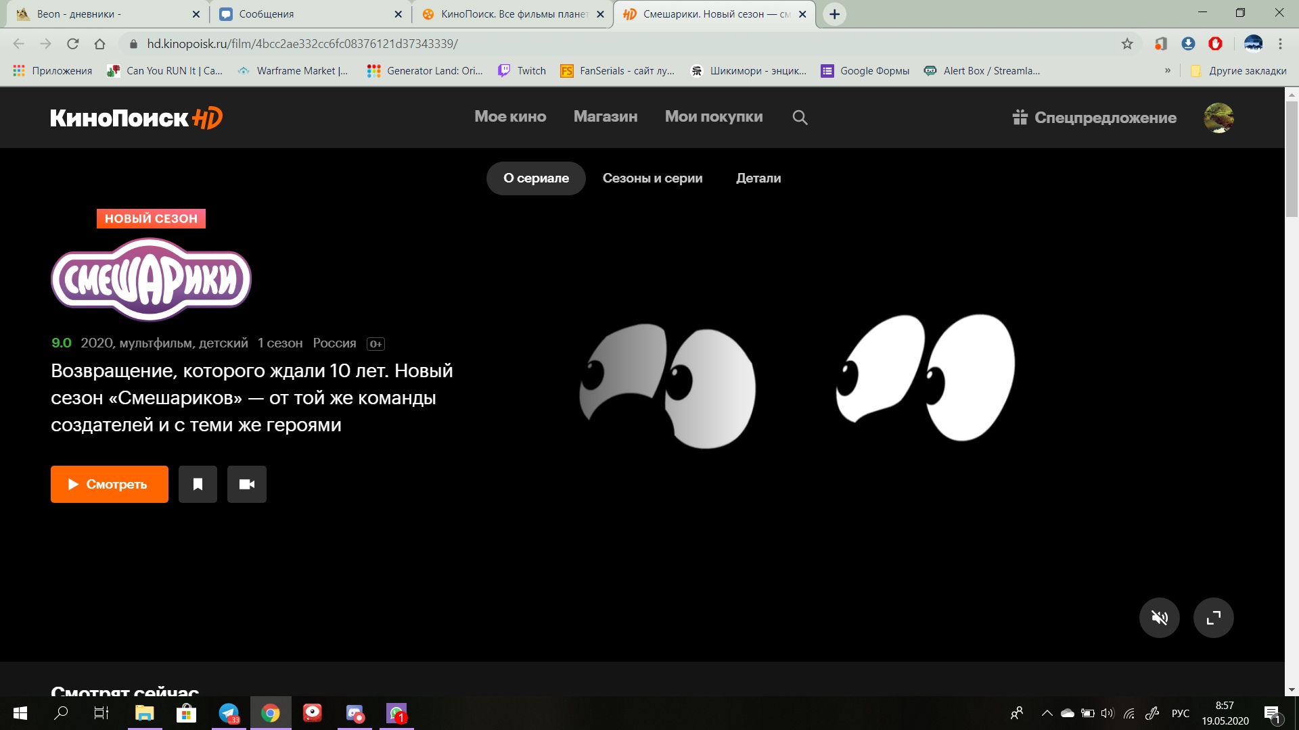This screenshot has width=1299, height=730.
Task: Click the address bar URL
Action: click(302, 44)
